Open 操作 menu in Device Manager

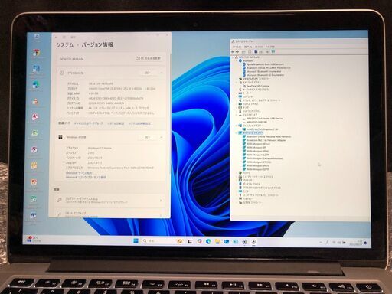point(248,47)
